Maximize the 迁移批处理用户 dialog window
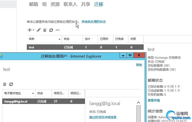The width and height of the screenshot is (192, 122). point(130,55)
